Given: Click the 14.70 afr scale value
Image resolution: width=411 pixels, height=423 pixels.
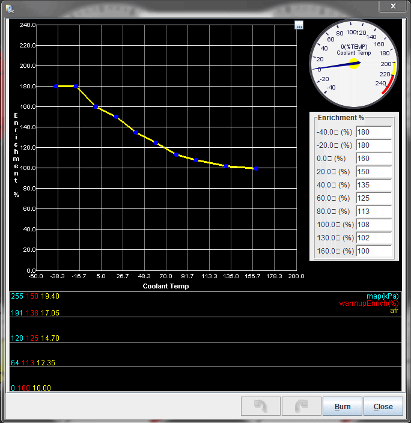Looking at the screenshot, I should click(50, 338).
